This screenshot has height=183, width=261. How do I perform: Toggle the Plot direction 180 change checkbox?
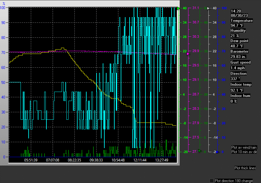tap(211, 181)
